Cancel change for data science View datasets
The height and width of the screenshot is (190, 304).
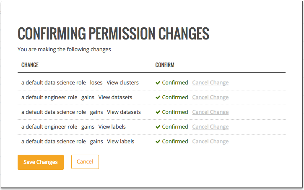(x=210, y=112)
